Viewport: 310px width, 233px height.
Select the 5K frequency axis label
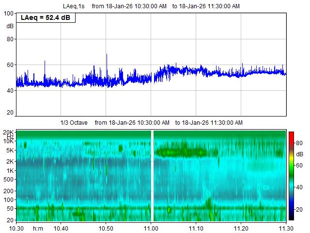click(9, 150)
